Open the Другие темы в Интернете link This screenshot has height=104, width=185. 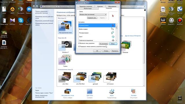point(133,36)
